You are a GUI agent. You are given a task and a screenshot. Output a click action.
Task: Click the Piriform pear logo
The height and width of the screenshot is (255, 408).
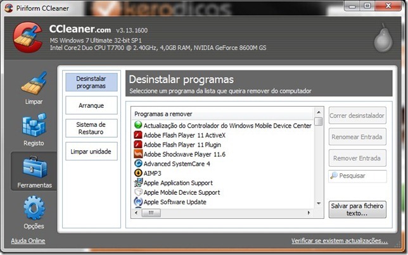383,38
